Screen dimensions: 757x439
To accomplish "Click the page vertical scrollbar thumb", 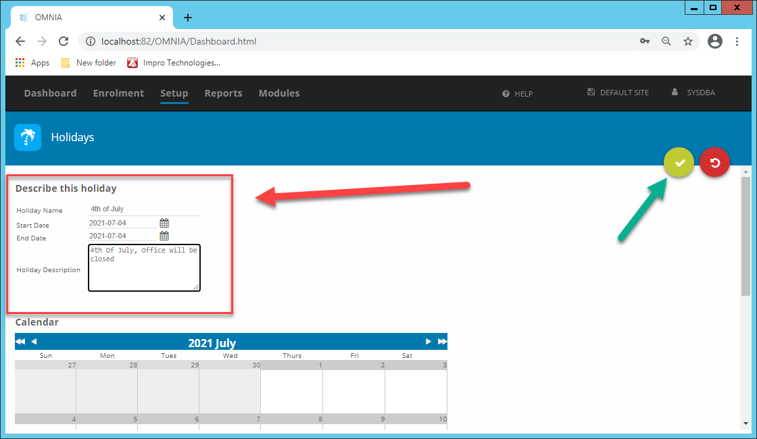I will [746, 236].
